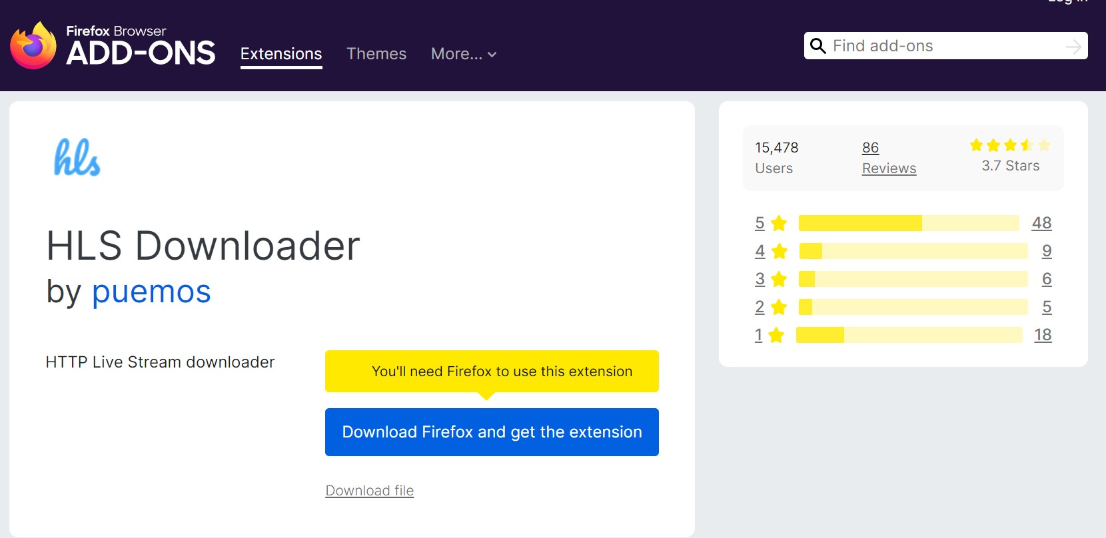1106x538 pixels.
Task: Click the 3.7 Stars label
Action: click(1010, 166)
